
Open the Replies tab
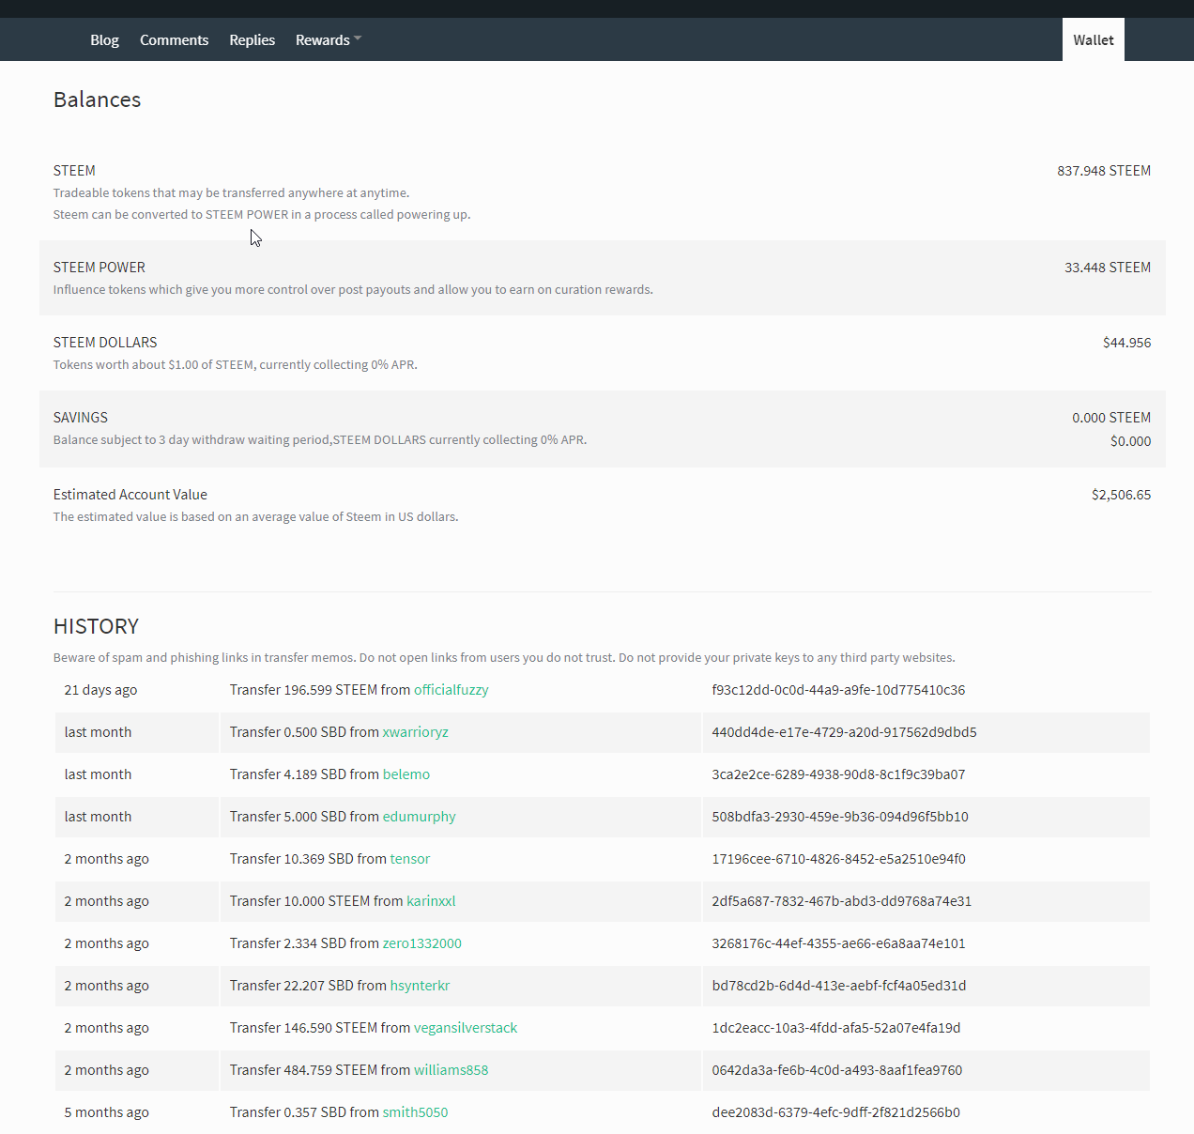coord(252,40)
